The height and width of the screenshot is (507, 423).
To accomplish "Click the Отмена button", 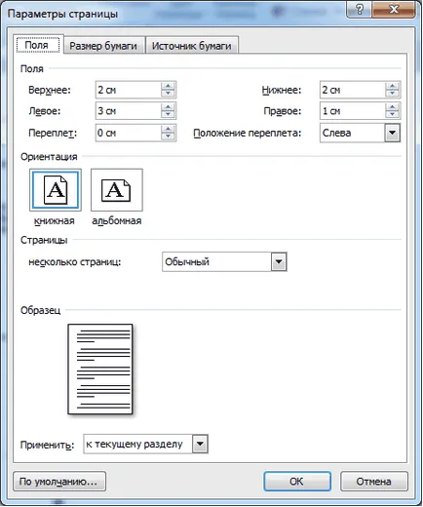I will click(x=373, y=482).
